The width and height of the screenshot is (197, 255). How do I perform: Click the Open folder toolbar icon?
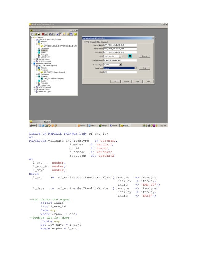(36, 34)
